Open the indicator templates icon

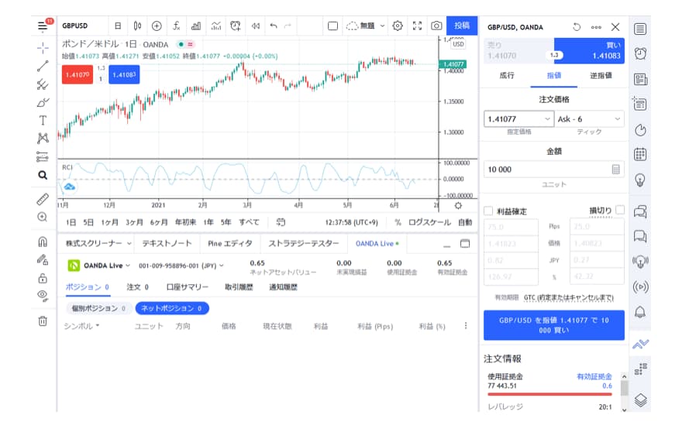coord(216,26)
